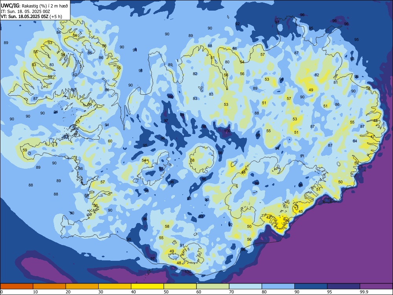Viewport: 393px width, 295px height.
Task: Click the humidity value '85' in the Westfjords
Action: click(90, 53)
